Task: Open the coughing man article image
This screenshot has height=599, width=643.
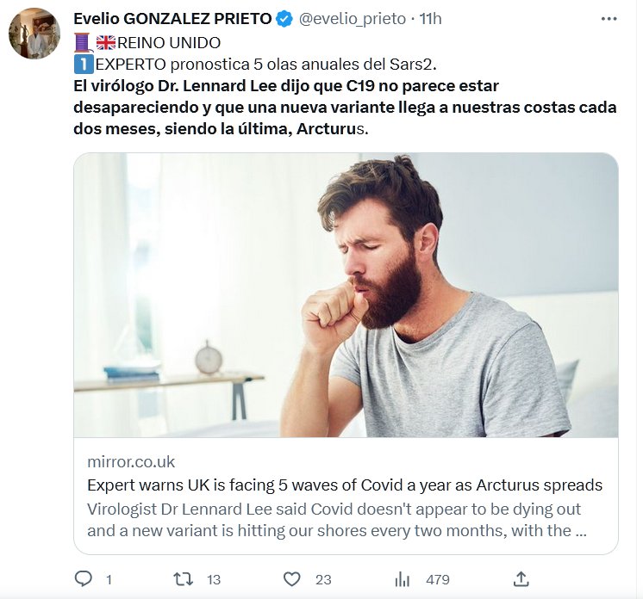Action: (x=346, y=295)
